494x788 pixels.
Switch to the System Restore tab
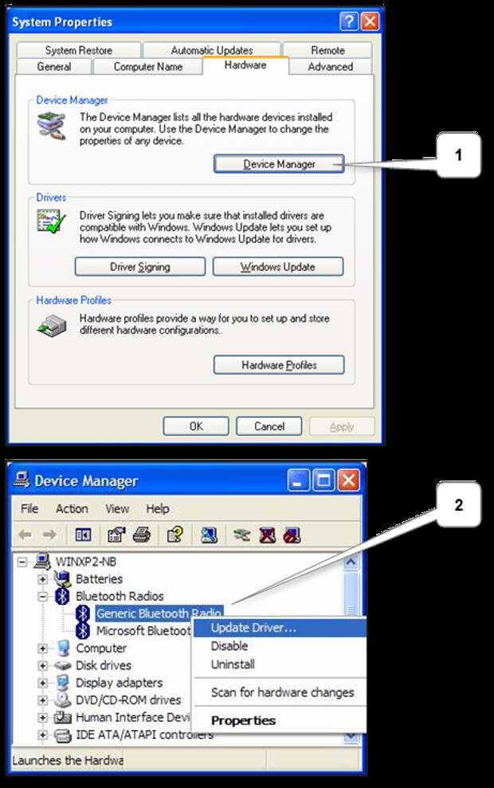[78, 50]
